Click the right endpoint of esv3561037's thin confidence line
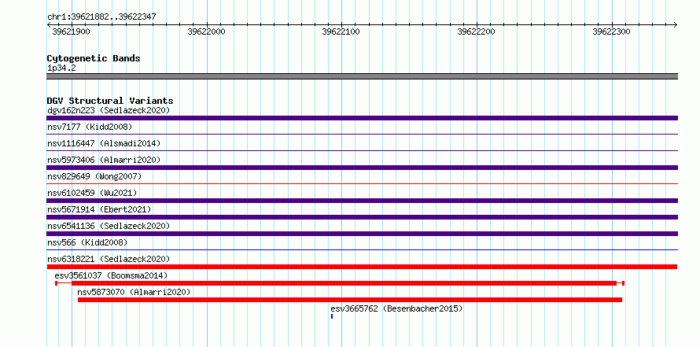The height and width of the screenshot is (347, 700). coord(623,283)
